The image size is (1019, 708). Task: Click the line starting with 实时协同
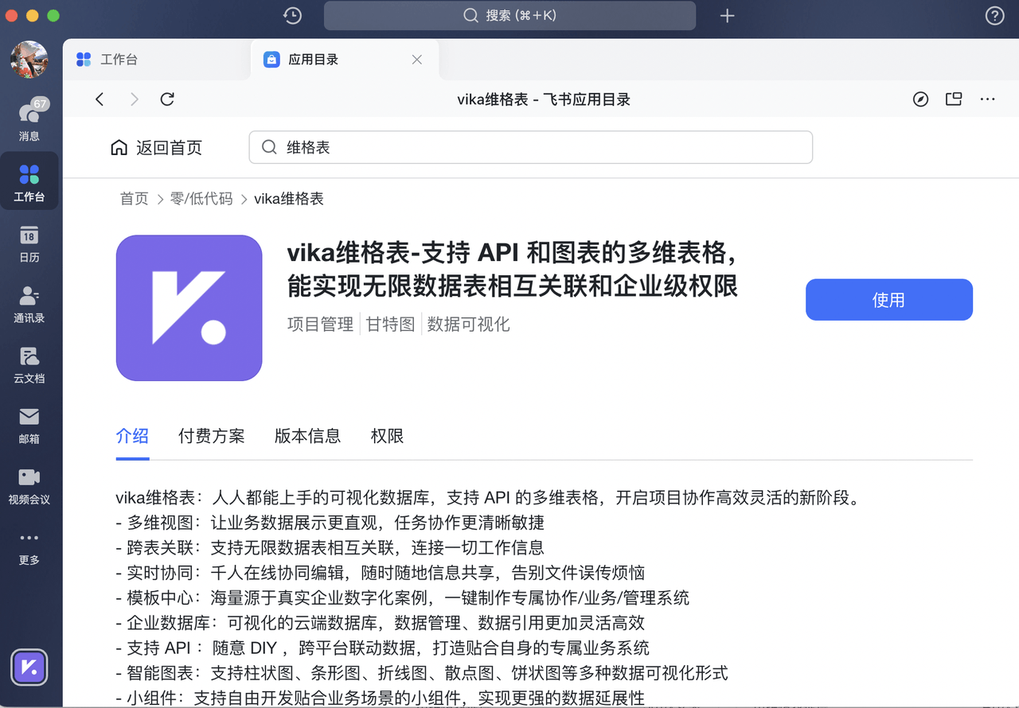tap(381, 573)
